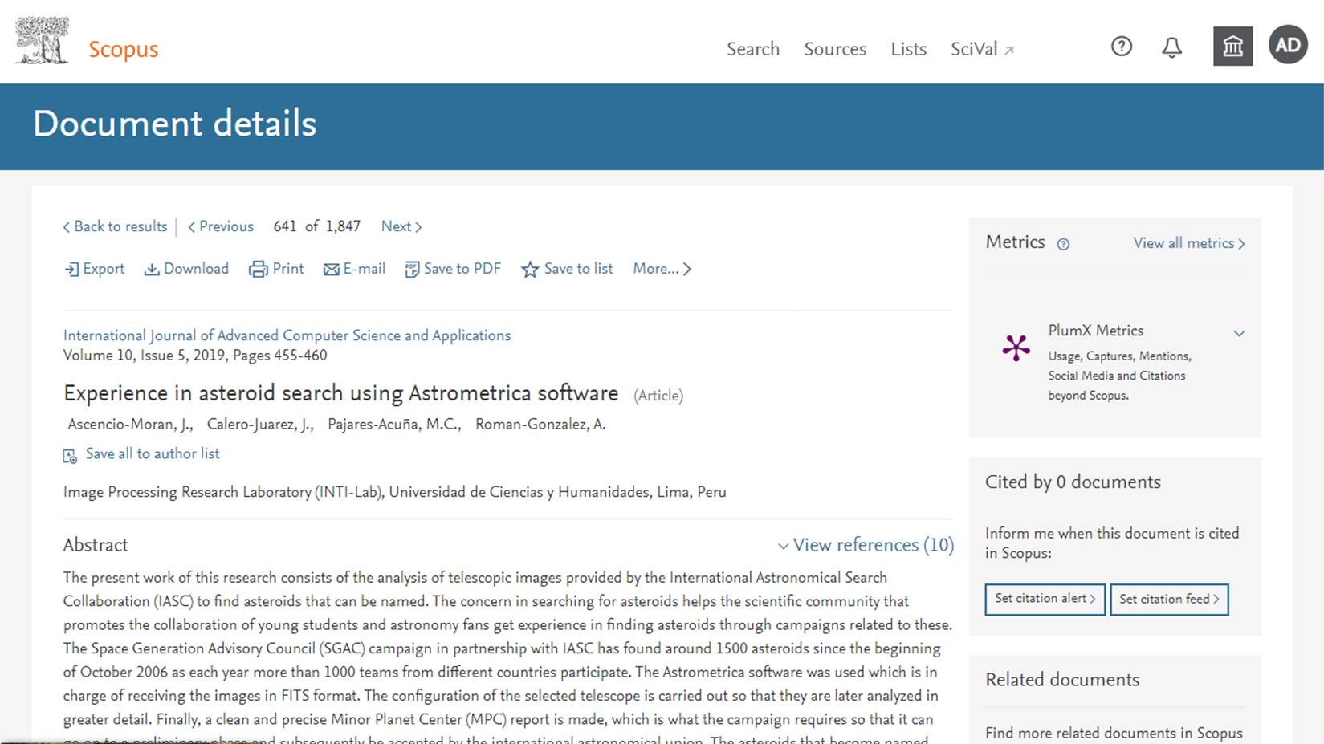Open author Pajares-Acuña, M.C.
Screen dimensions: 1324x744
[x=394, y=424]
